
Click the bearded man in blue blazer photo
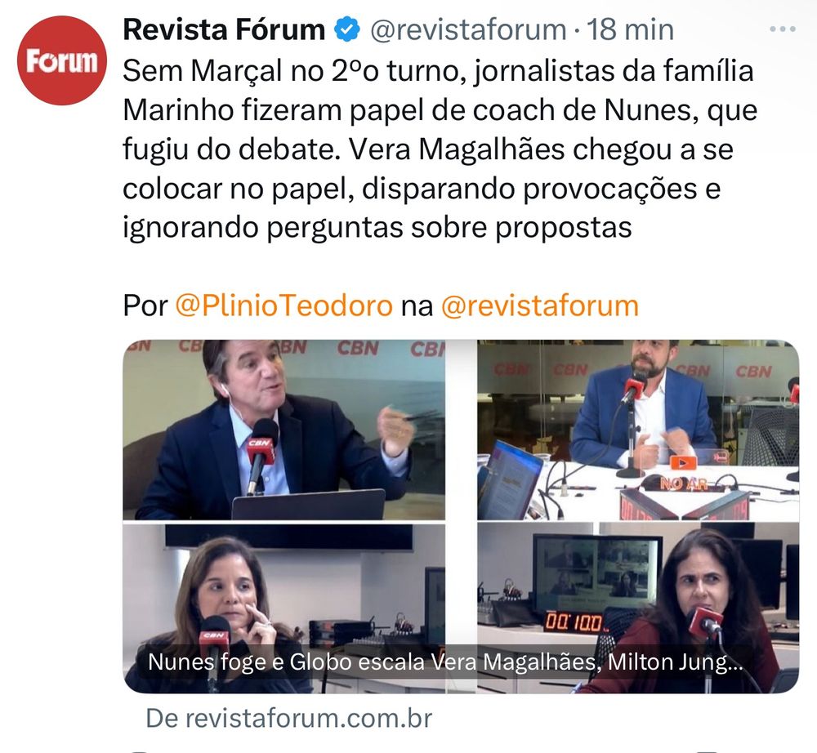click(638, 430)
